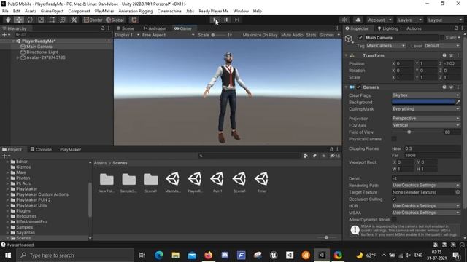Toggle grid snapping icon in toolbar
The image size is (467, 262).
pyautogui.click(x=134, y=20)
